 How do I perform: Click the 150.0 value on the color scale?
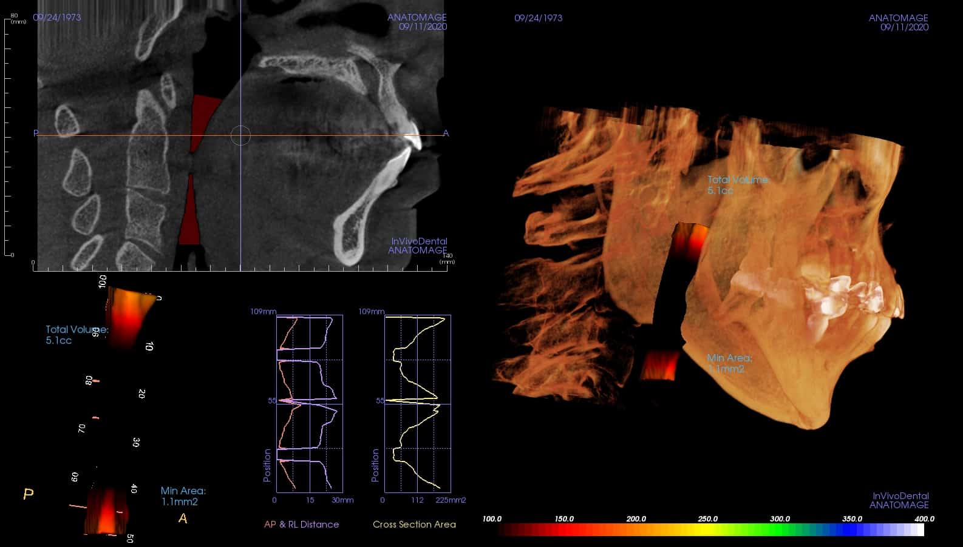tap(564, 519)
